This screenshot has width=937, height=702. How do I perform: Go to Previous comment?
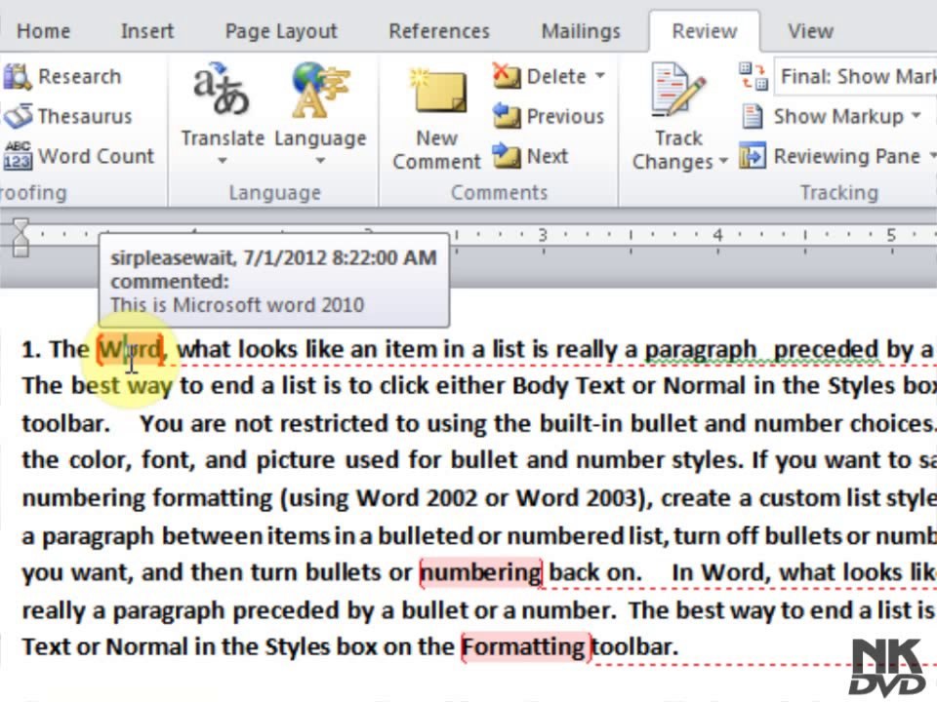(549, 116)
